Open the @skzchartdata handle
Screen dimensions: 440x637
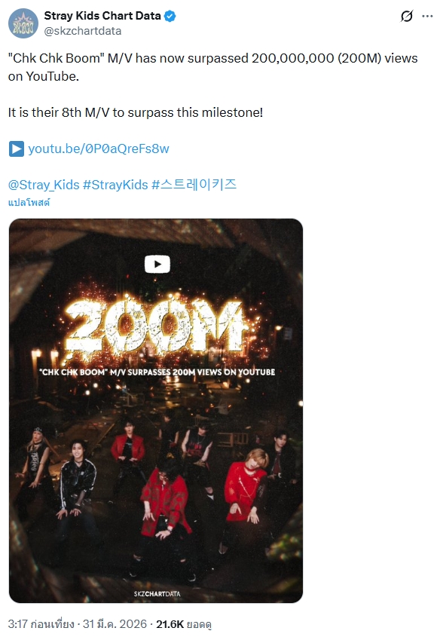(82, 31)
